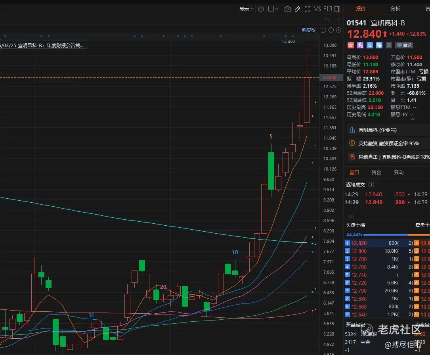Switch to the 报价 tab
Viewport: 430px width, 355px height.
[x=361, y=8]
